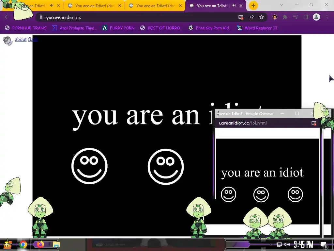Open the BEST OF HORRO bookmark
Screen dimensions: 334x251
point(161,28)
